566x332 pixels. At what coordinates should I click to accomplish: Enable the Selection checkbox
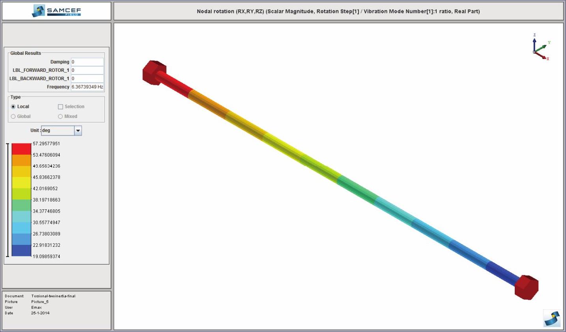click(60, 106)
